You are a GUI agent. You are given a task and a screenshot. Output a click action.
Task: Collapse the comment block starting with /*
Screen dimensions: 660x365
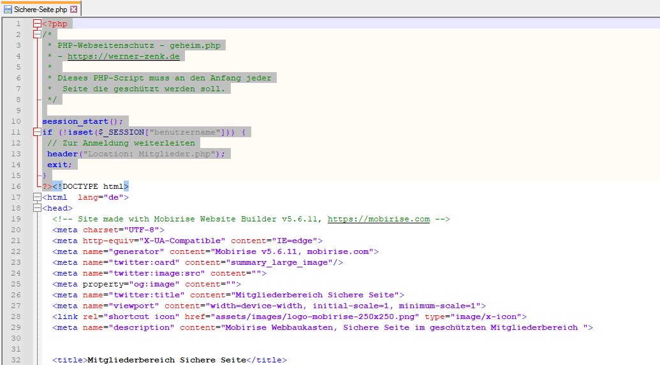(x=37, y=34)
